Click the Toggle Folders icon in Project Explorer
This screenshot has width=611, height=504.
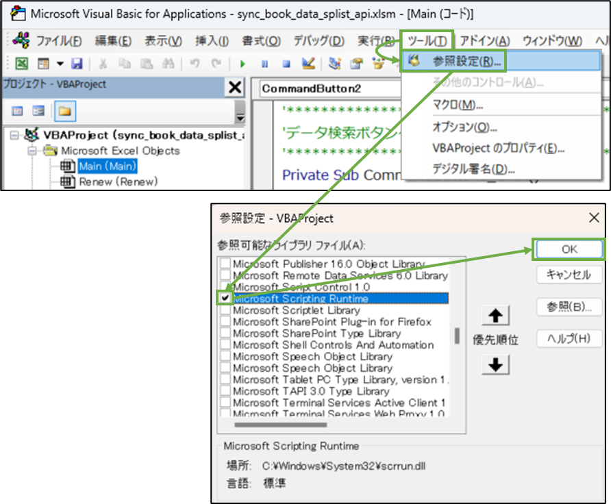coord(66,110)
